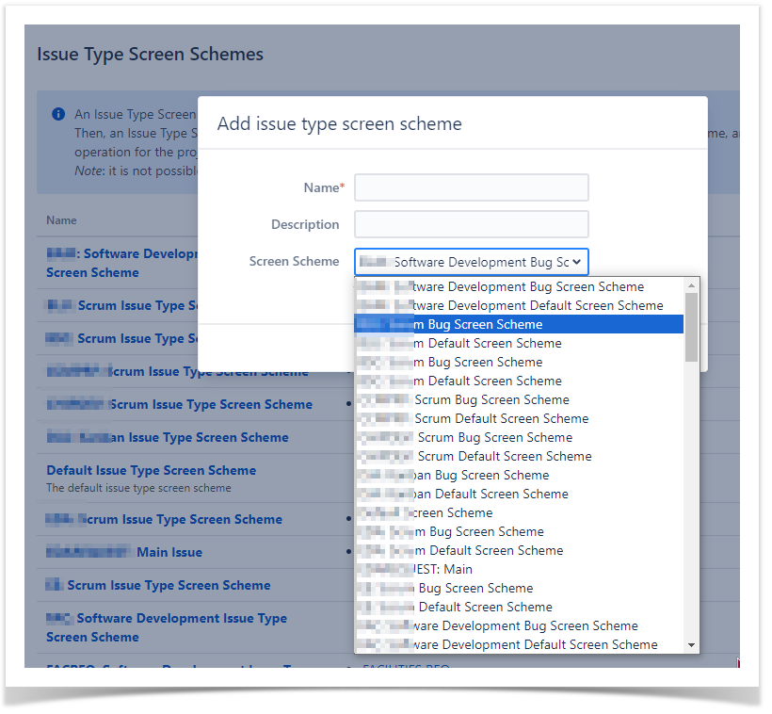Click the info icon in the blue banner
Image resolution: width=772 pixels, height=714 pixels.
[58, 114]
